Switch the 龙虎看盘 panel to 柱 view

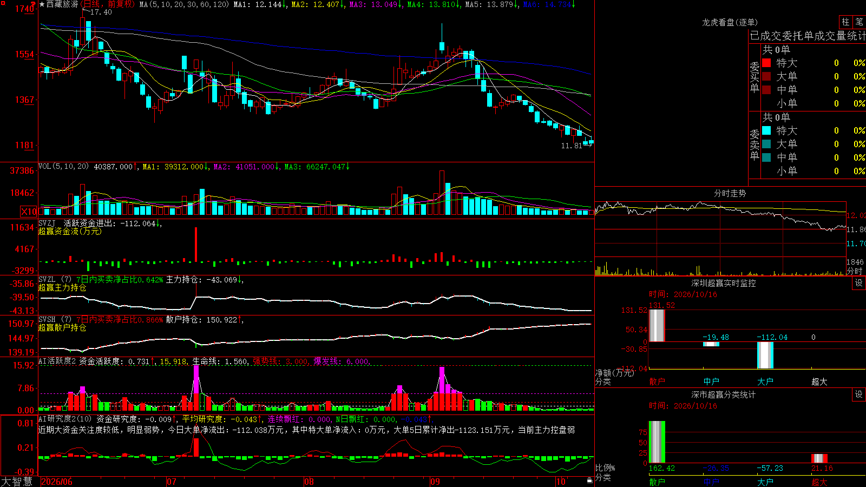845,22
